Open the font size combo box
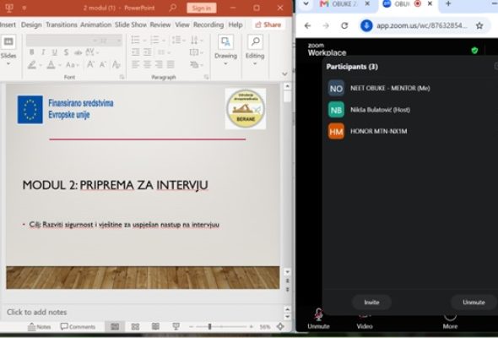The width and height of the screenshot is (498, 338). coord(110,41)
